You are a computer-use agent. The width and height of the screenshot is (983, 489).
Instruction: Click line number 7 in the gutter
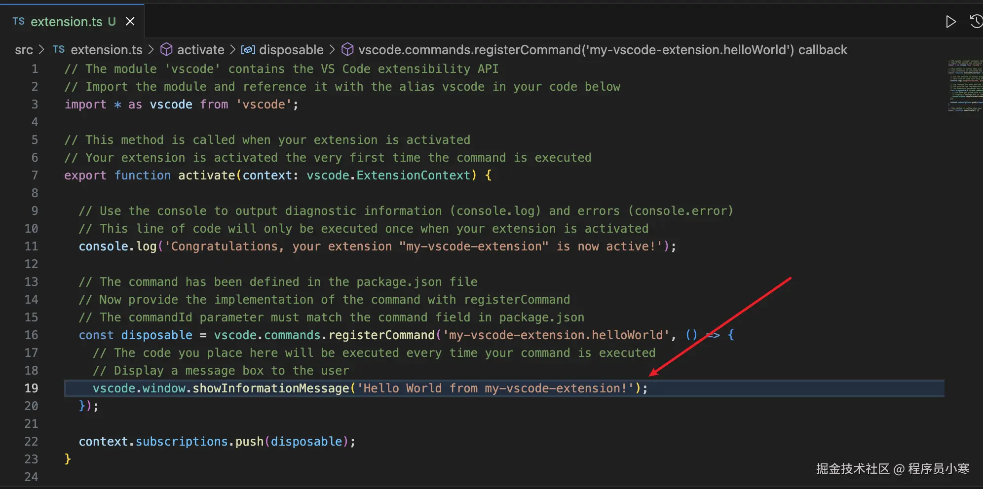pyautogui.click(x=35, y=175)
